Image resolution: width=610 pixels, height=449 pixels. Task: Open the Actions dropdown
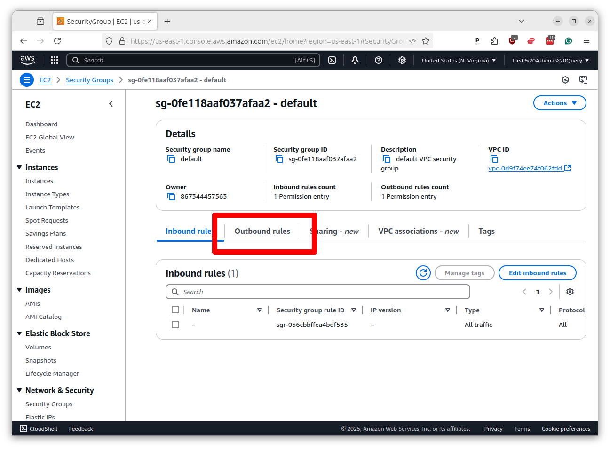click(x=560, y=103)
